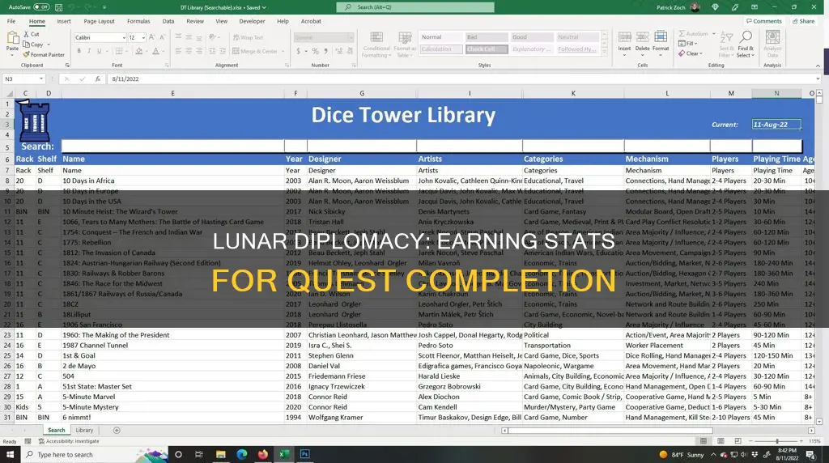Switch to Page Layout view icon
Image resolution: width=829 pixels, height=463 pixels.
pyautogui.click(x=720, y=441)
